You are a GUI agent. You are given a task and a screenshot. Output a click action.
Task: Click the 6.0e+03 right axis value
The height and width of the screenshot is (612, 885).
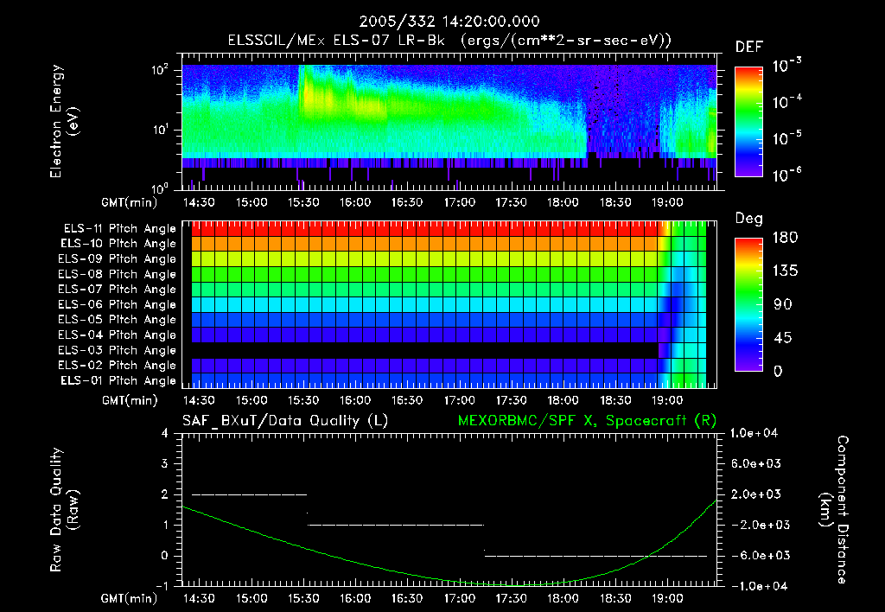(755, 463)
